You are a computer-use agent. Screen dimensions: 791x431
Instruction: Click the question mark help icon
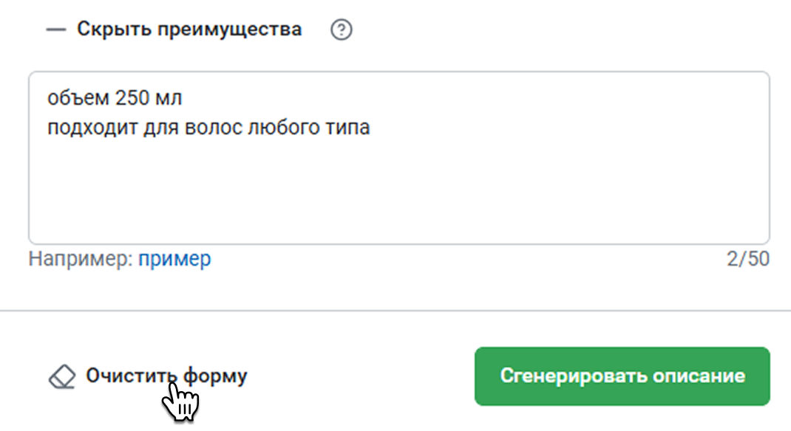pyautogui.click(x=341, y=30)
